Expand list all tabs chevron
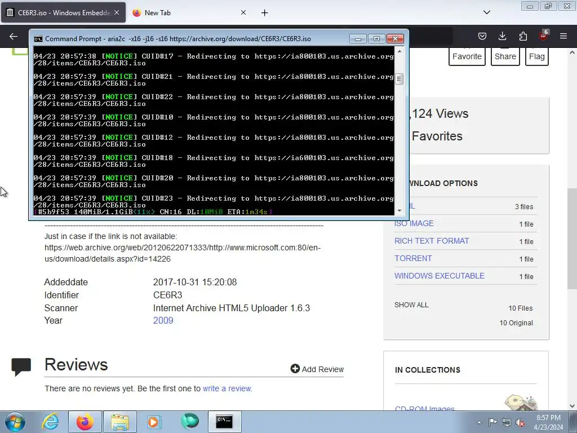The height and width of the screenshot is (433, 577). coord(486,12)
